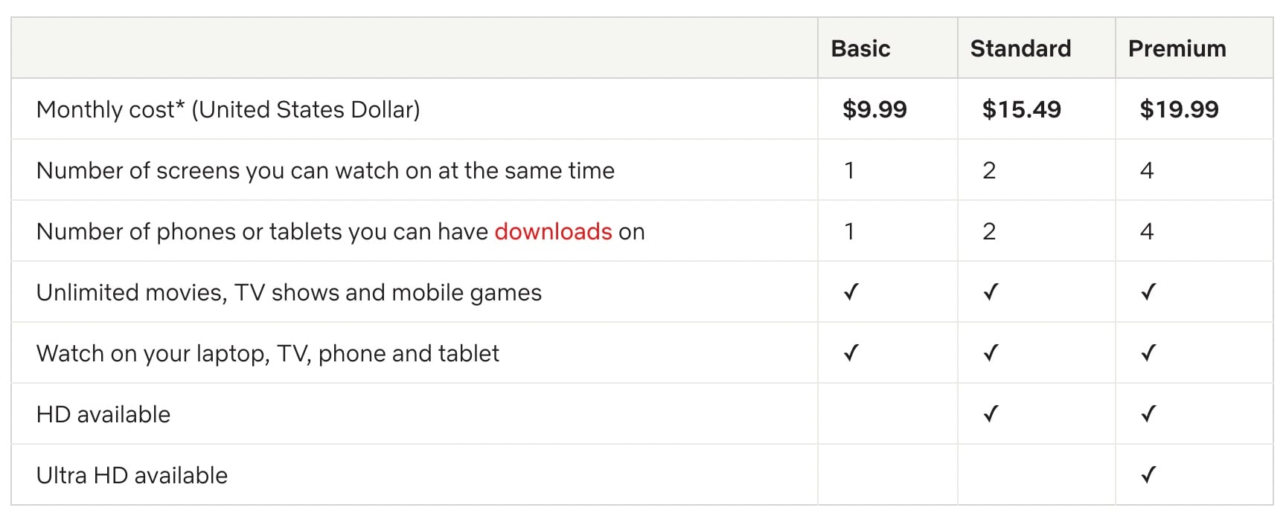Click Standard checkmark for unlimited movies row
Viewport: 1286px width, 519px height.
click(x=991, y=292)
